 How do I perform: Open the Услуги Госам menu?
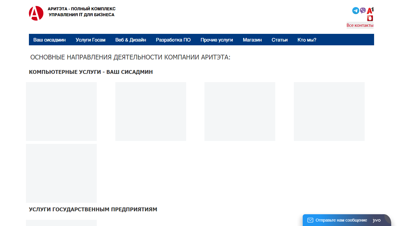click(91, 40)
